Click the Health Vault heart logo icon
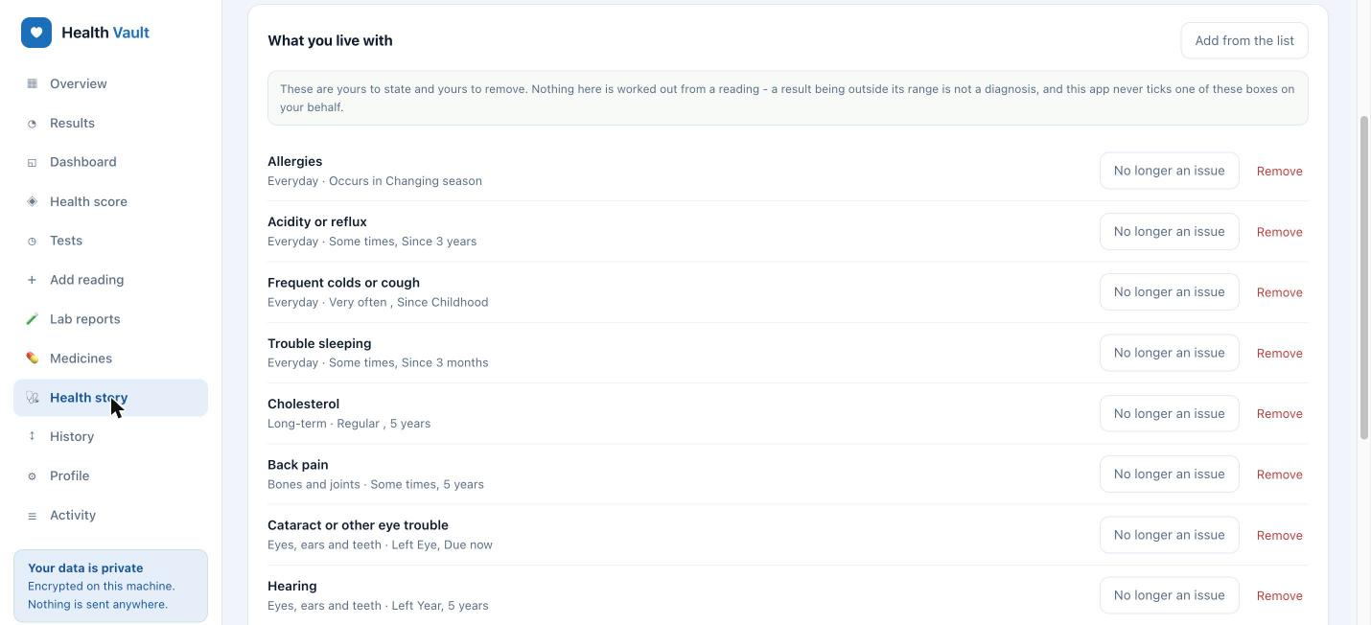The image size is (1371, 625). (x=36, y=33)
